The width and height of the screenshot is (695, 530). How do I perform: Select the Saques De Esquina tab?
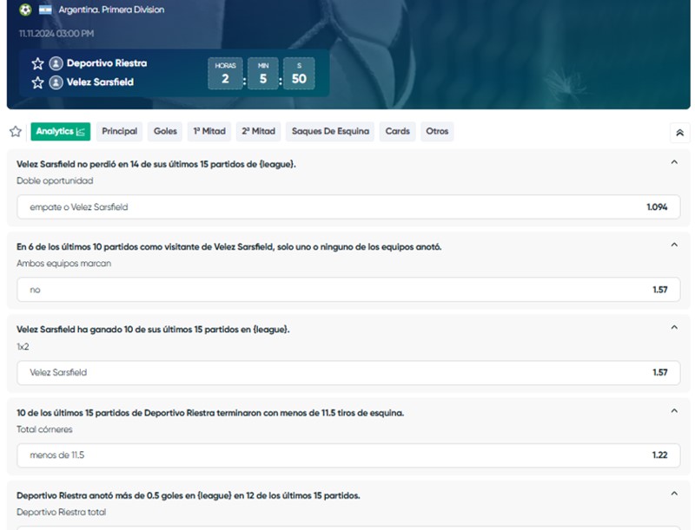(330, 131)
